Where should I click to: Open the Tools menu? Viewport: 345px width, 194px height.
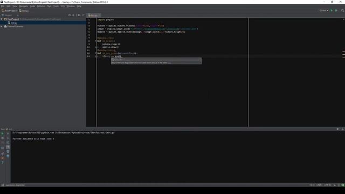56,6
